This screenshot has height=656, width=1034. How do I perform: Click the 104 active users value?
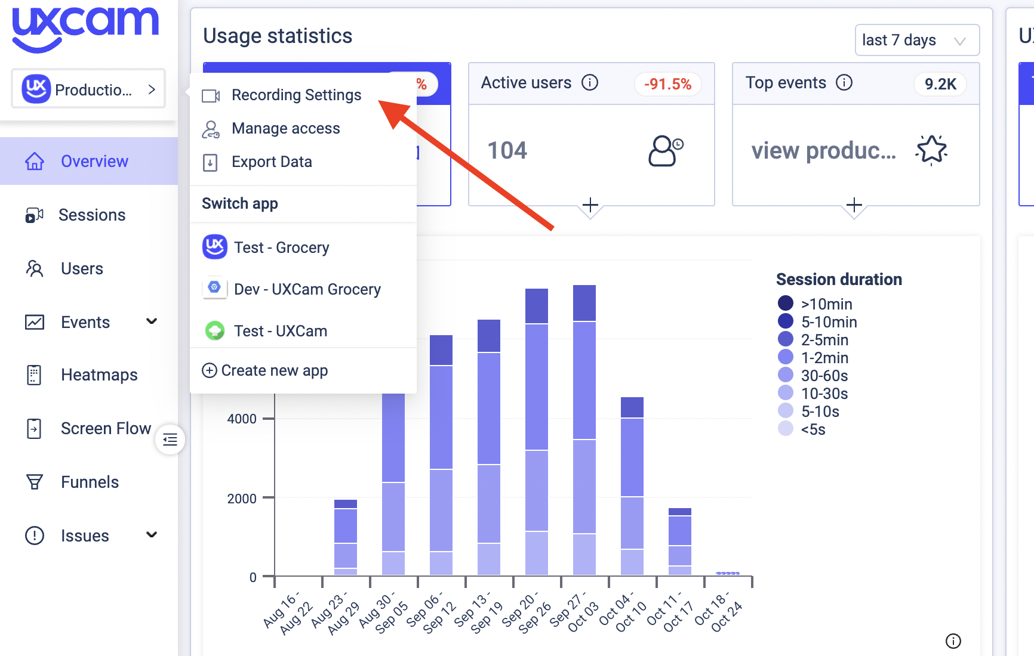(x=507, y=150)
